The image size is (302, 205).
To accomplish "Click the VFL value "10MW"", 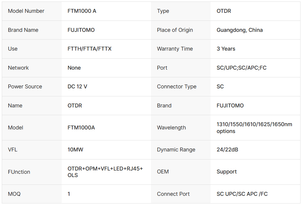I will (75, 150).
